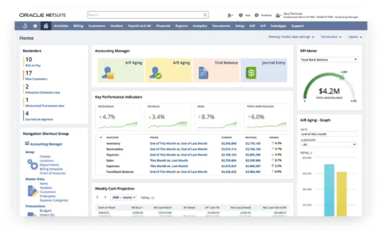Open the Shortcuts star icon

pyautogui.click(x=35, y=26)
